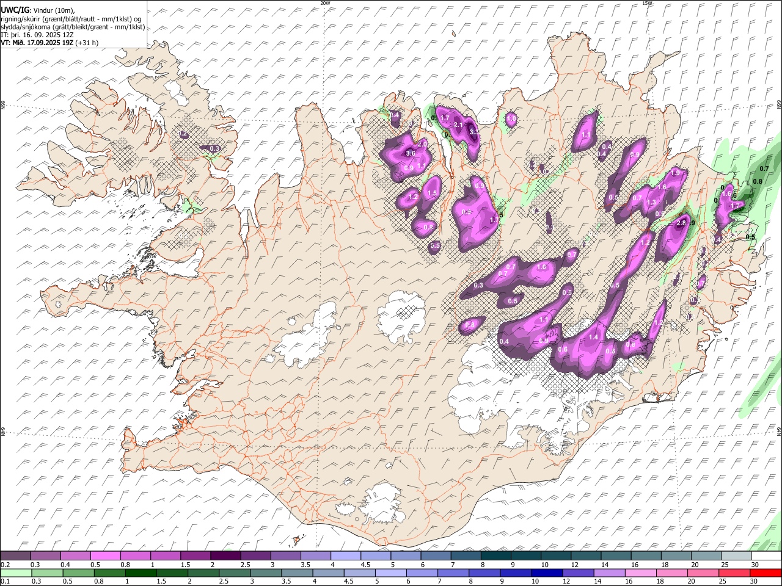Click the bright red swatch ending the rain legend

[766, 573]
